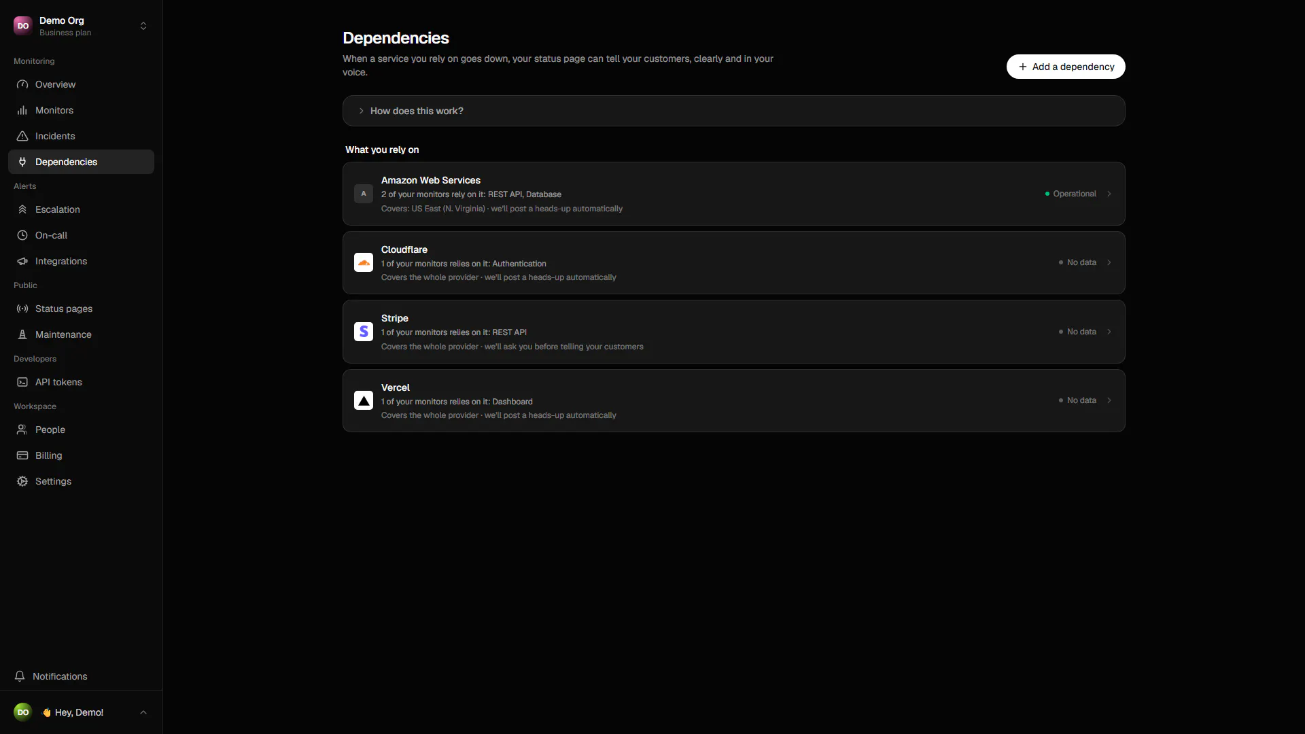Open Notifications in the sidebar

(82, 676)
